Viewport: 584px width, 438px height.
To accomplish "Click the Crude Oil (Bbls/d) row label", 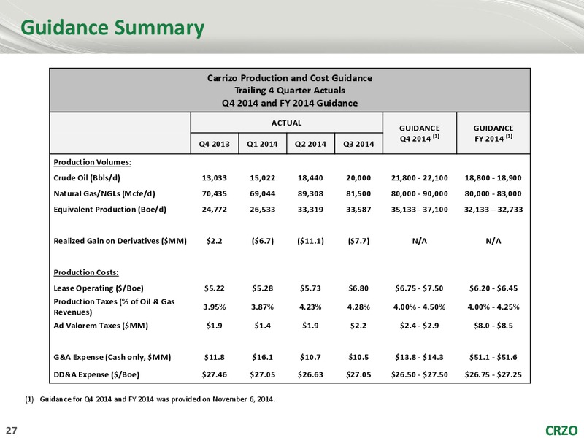I will point(87,177).
